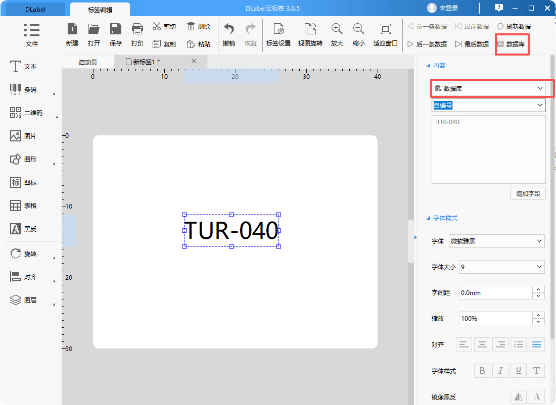The image size is (556, 405).
Task: Go to previous record 前一条数据
Action: [427, 27]
